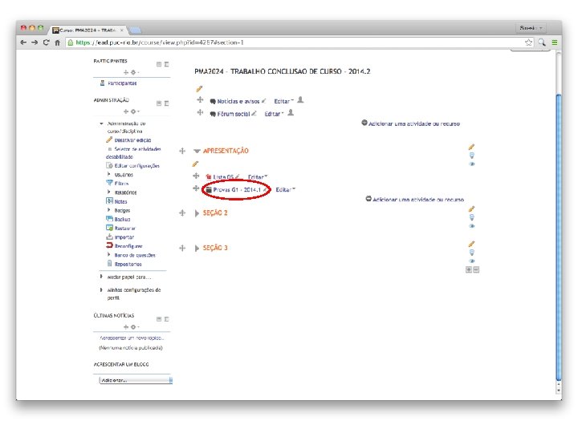Select the Curso: PMA2024 browser tab

(88, 30)
